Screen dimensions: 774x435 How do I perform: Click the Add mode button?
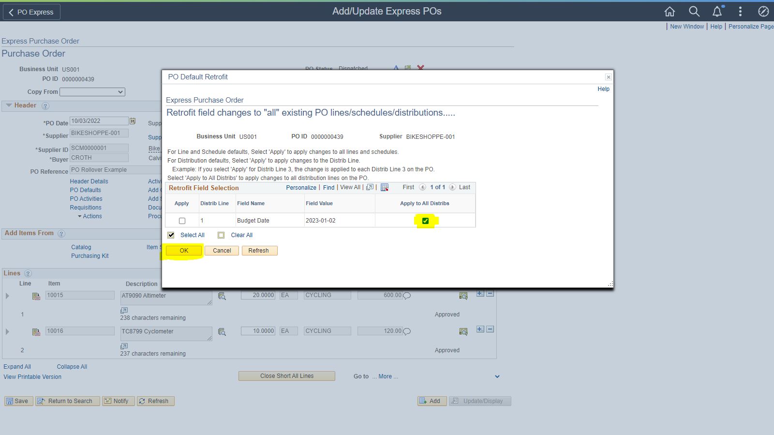pyautogui.click(x=432, y=401)
